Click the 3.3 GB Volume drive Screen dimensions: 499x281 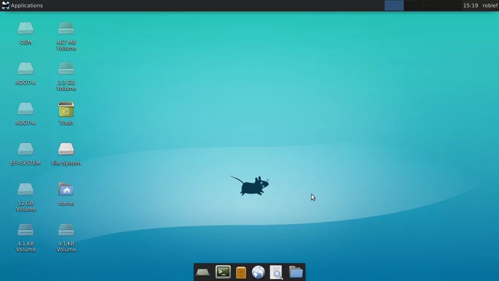tap(66, 69)
